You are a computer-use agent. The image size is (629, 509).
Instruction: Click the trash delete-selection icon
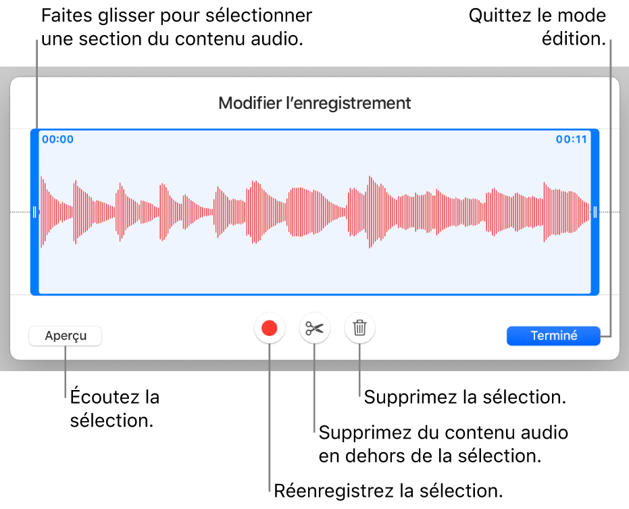360,329
